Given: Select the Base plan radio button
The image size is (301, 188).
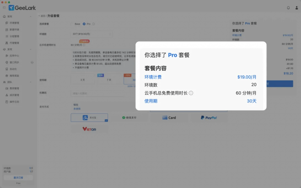Looking at the screenshot, I should click(x=71, y=24).
